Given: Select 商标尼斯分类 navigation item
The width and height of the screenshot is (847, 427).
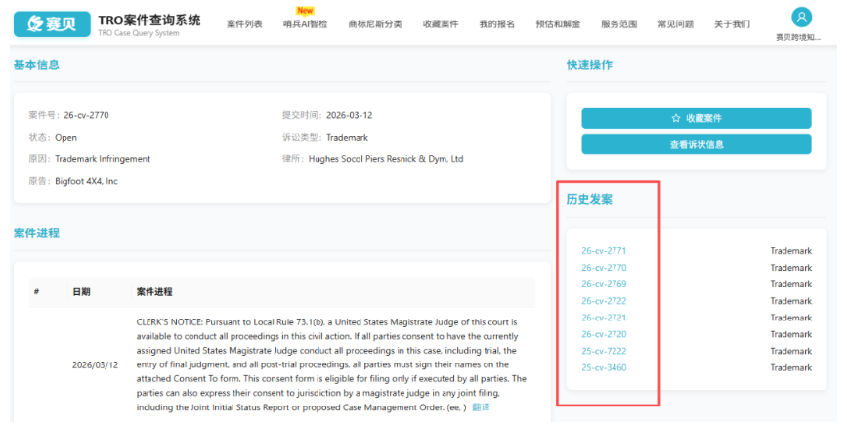Looking at the screenshot, I should coord(374,24).
